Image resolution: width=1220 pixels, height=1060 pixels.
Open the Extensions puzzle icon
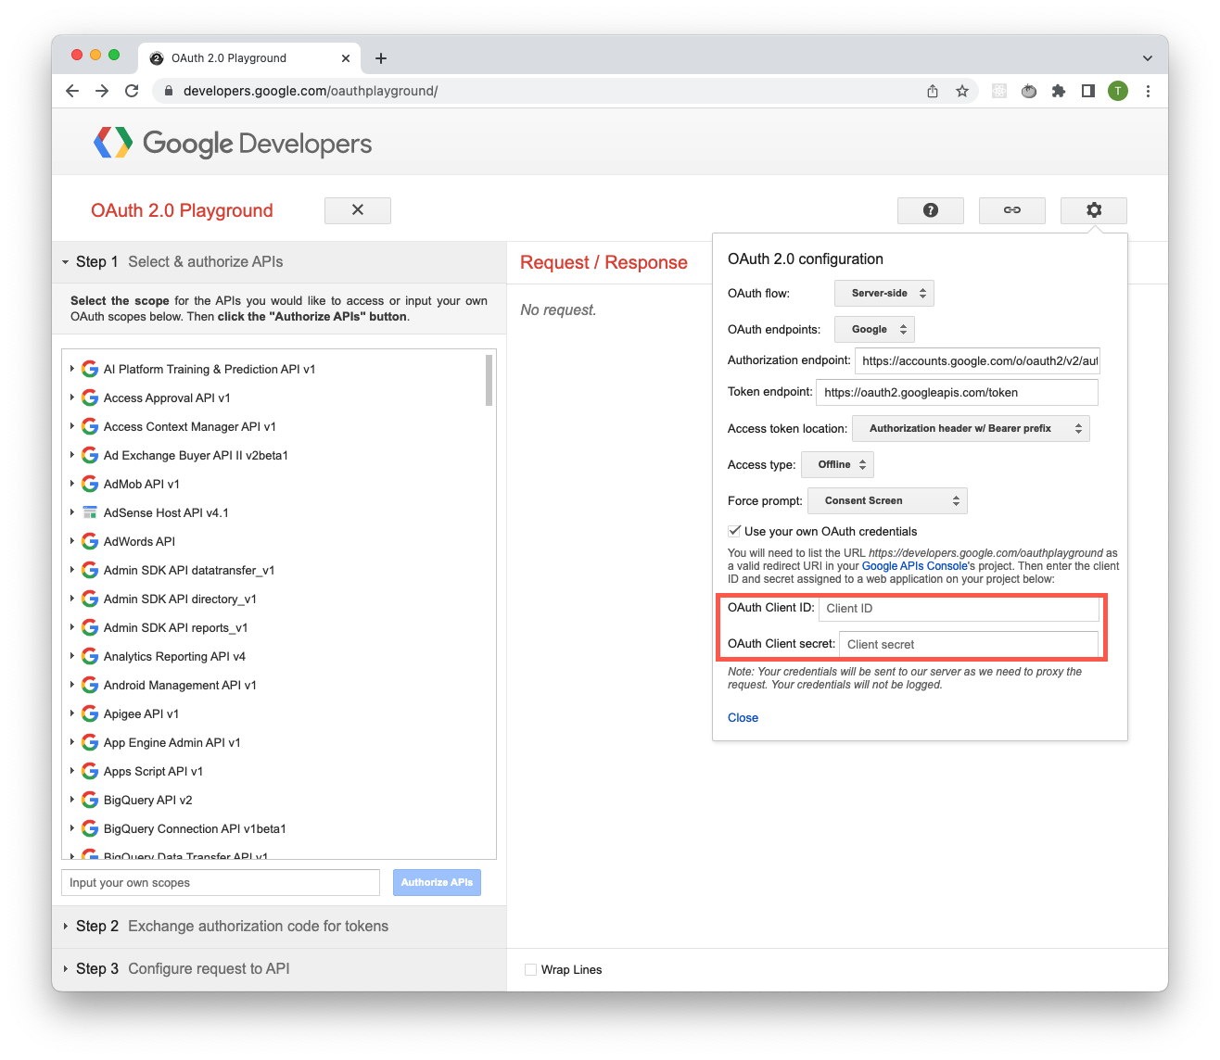[1059, 91]
